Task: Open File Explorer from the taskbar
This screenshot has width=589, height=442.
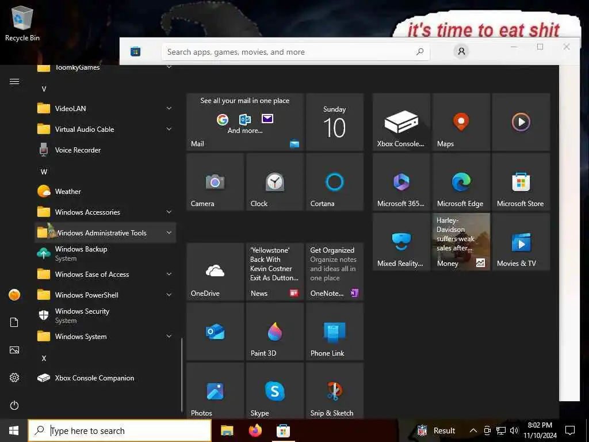Action: [x=227, y=430]
